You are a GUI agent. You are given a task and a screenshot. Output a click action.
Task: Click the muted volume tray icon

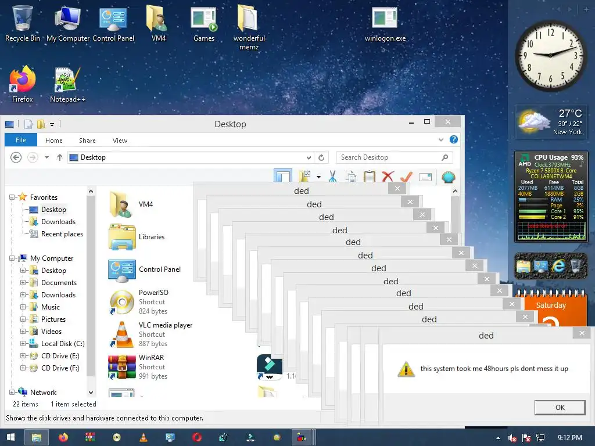click(512, 438)
